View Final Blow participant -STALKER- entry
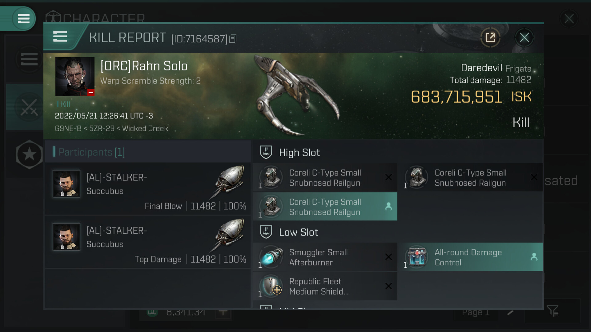591x332 pixels. pyautogui.click(x=148, y=189)
